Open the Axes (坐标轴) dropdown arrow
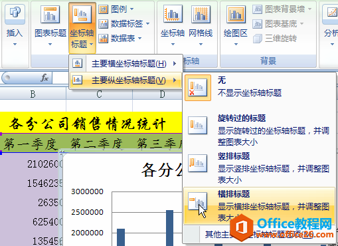The image size is (338, 246). 173,45
